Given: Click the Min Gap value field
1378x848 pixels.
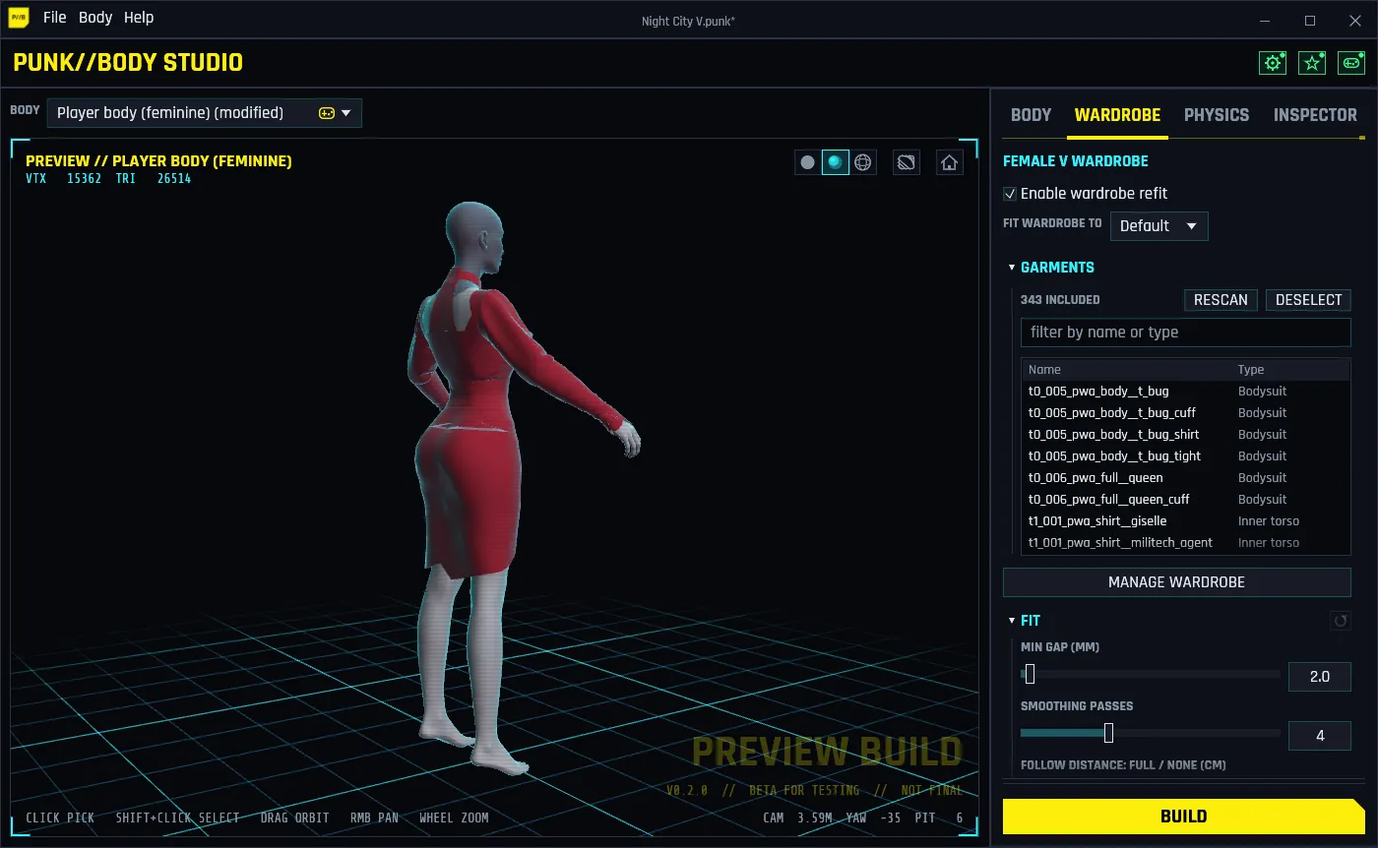Looking at the screenshot, I should 1320,677.
